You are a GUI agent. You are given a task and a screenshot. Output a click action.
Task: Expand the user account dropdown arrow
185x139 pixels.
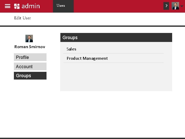(182, 6)
